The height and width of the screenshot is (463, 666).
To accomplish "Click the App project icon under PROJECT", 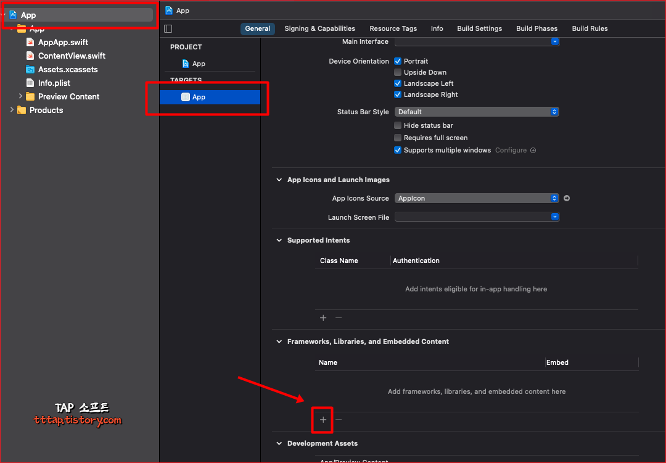I will [x=186, y=64].
